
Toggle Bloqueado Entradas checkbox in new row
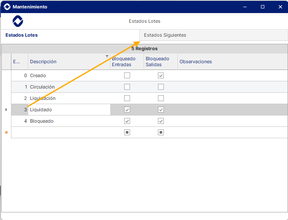coord(127,132)
